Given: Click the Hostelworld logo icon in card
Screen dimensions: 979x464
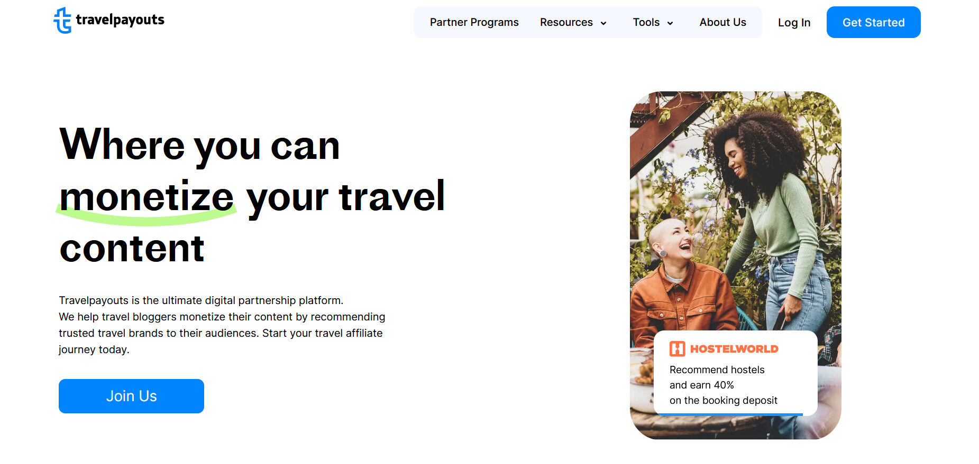Looking at the screenshot, I should click(x=677, y=349).
